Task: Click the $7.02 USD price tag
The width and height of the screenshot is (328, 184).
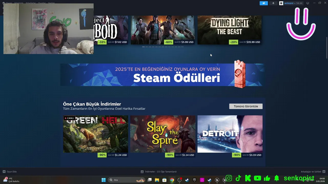Action: click(121, 42)
